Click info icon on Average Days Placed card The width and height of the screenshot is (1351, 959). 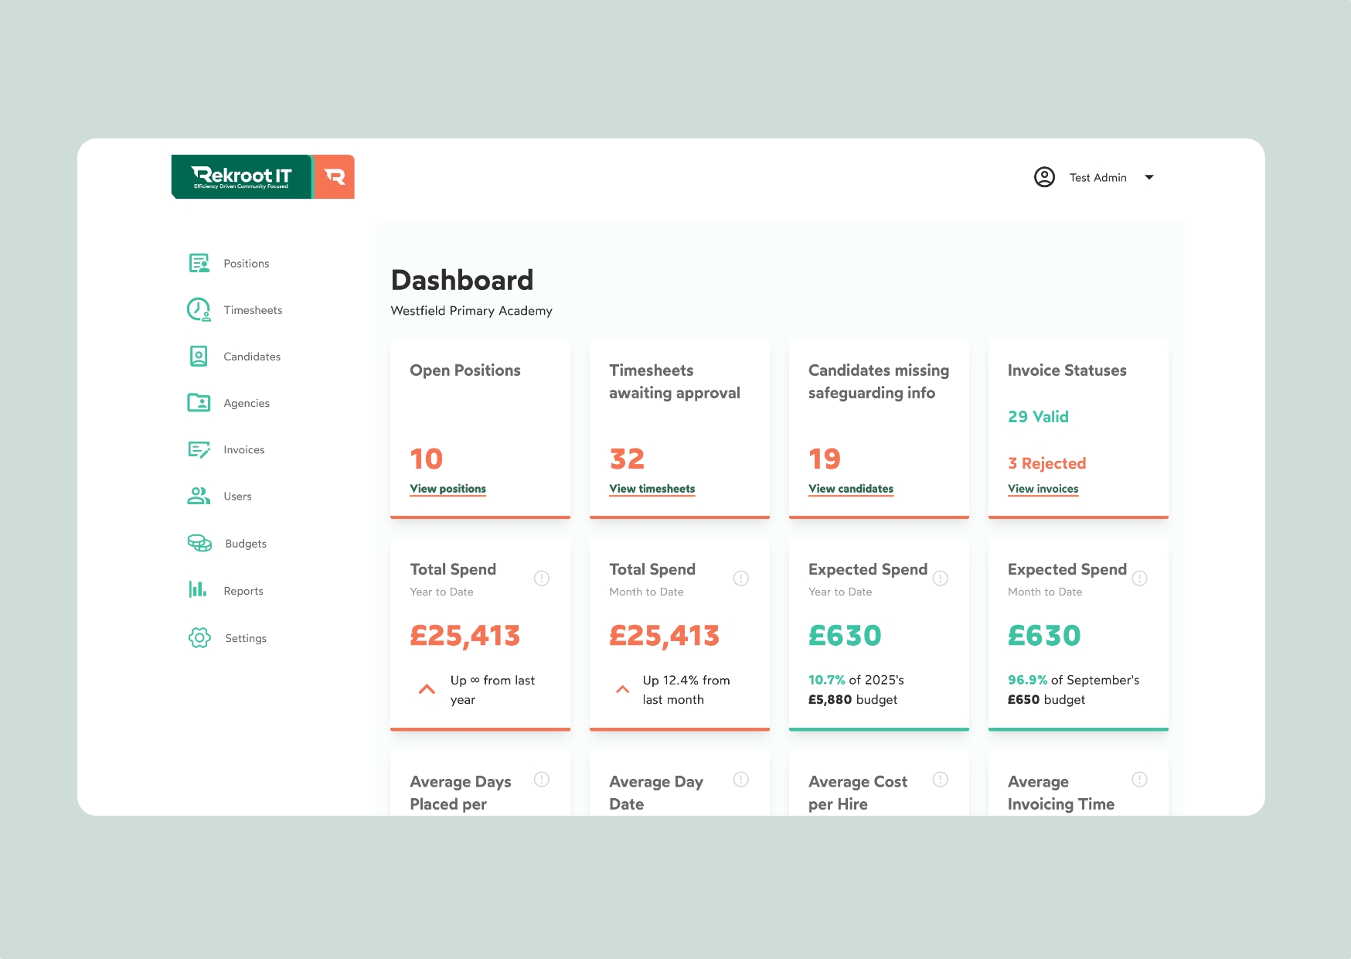tap(542, 779)
